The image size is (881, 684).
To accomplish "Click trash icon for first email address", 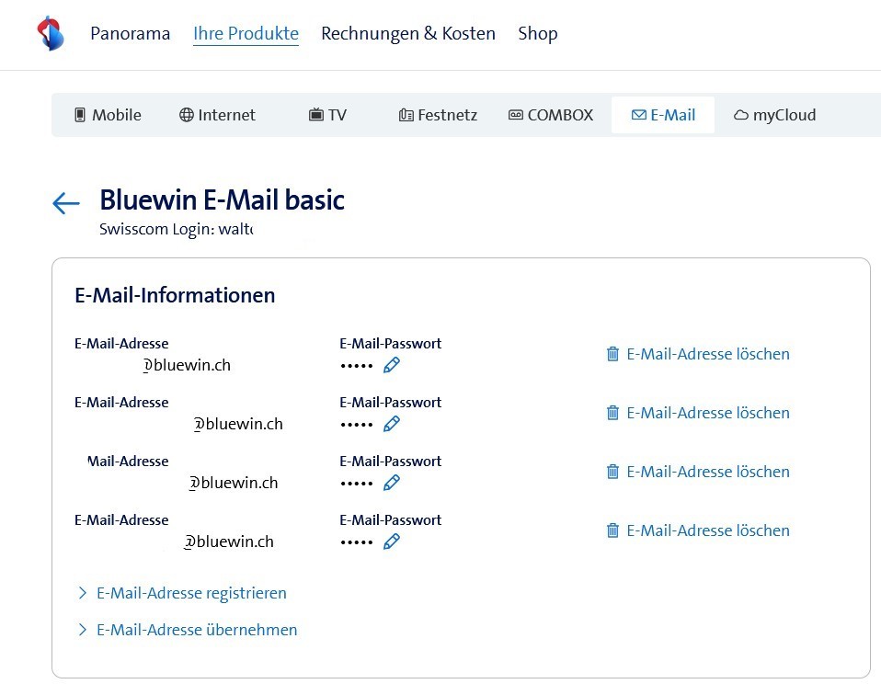I will [612, 354].
